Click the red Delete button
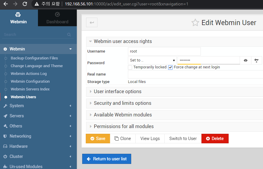Viewport: 263px width, 169px height. [215, 139]
